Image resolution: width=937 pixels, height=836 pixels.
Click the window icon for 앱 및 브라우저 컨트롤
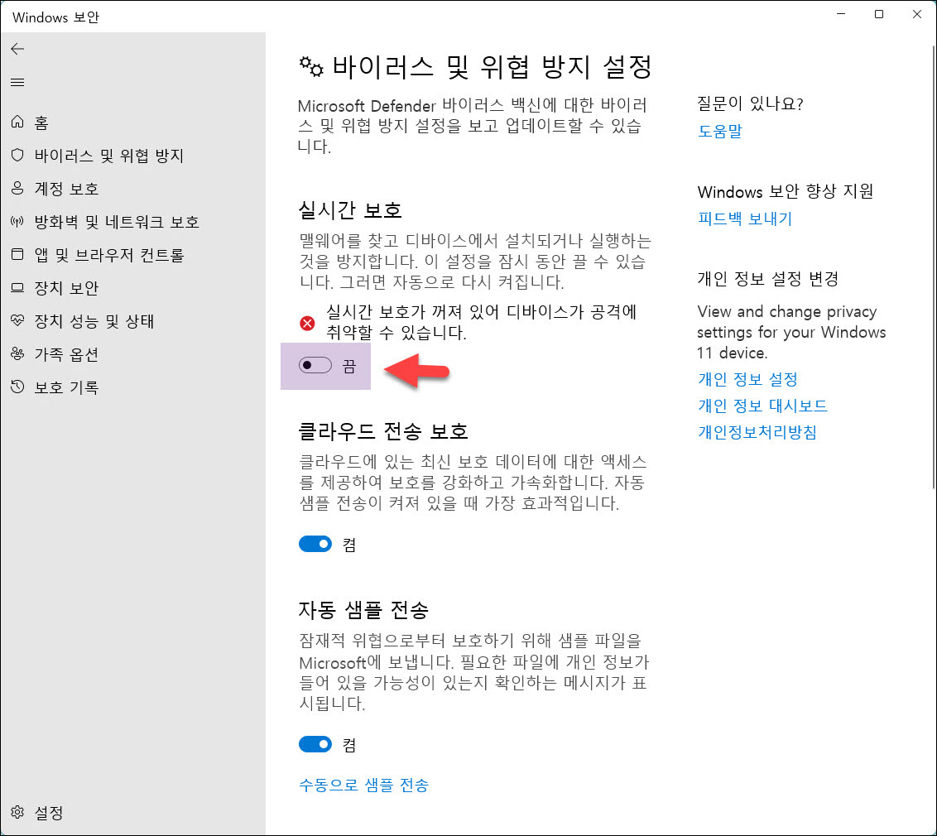(x=17, y=255)
